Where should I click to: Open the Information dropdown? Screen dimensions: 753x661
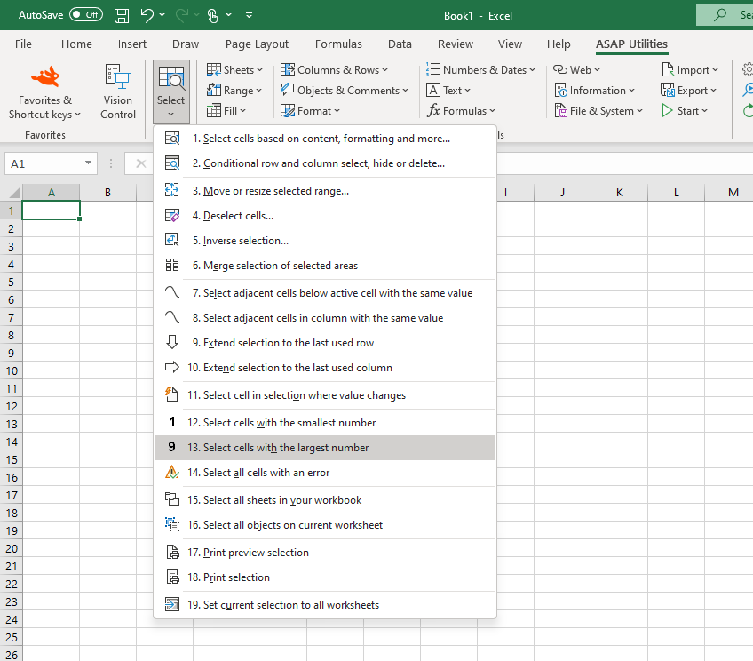pyautogui.click(x=595, y=91)
